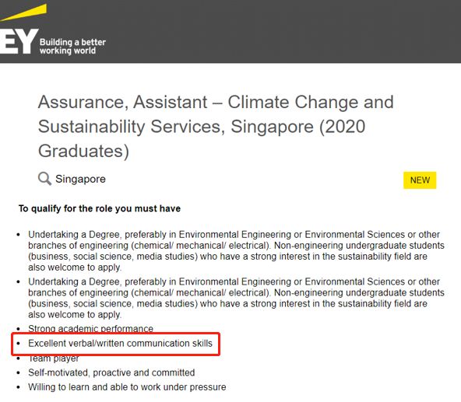Click the dark gray header banner
The width and height of the screenshot is (461, 402).
(x=230, y=31)
